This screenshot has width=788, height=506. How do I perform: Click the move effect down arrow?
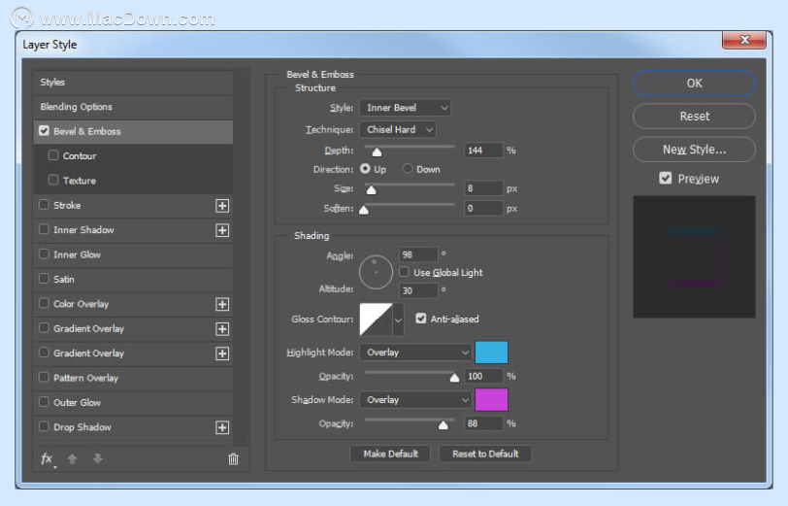click(x=98, y=458)
